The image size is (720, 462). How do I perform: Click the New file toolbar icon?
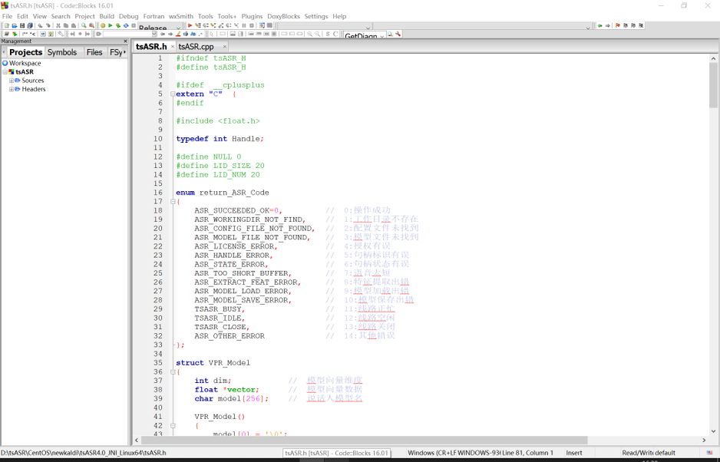(7, 26)
